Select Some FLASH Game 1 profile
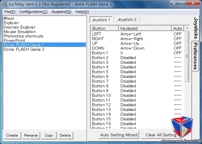The height and width of the screenshot is (144, 202). point(44,45)
